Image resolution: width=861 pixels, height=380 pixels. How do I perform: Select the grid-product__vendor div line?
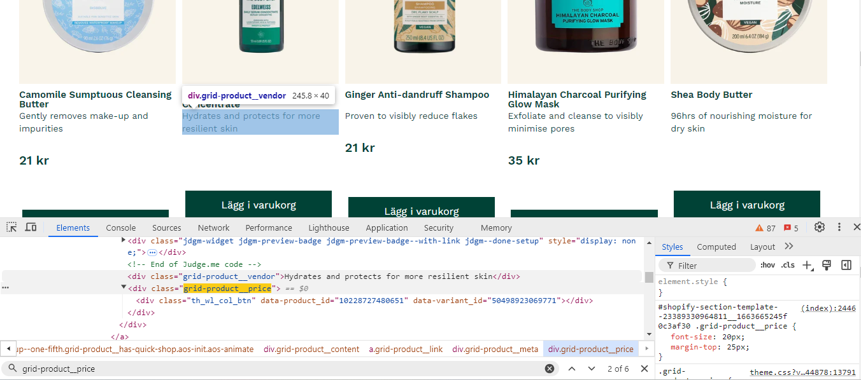[x=324, y=276]
